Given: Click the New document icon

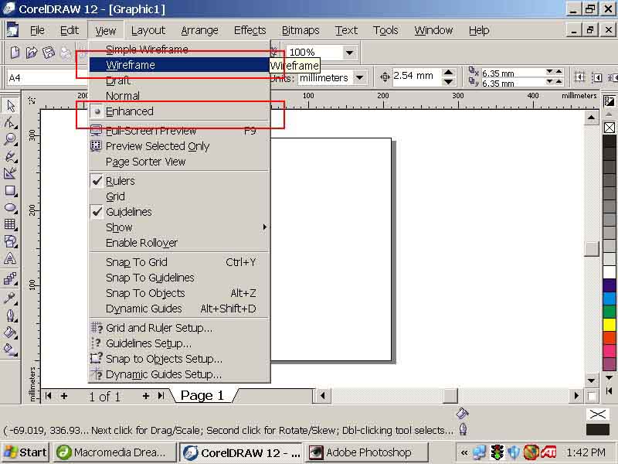Looking at the screenshot, I should pyautogui.click(x=15, y=53).
